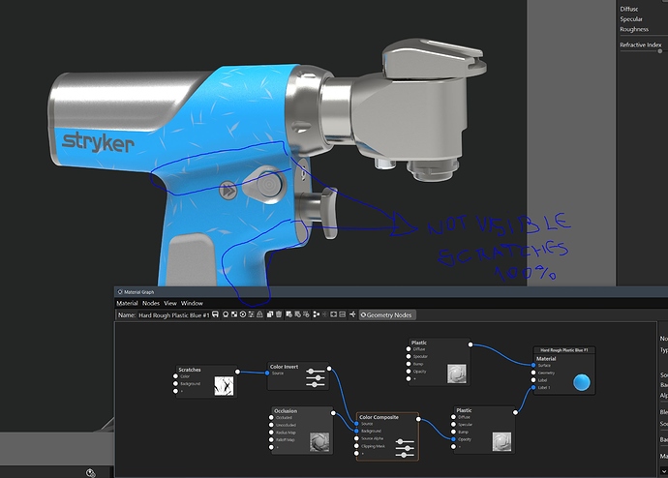Click the frame all nodes toolbar icon

(x=334, y=314)
